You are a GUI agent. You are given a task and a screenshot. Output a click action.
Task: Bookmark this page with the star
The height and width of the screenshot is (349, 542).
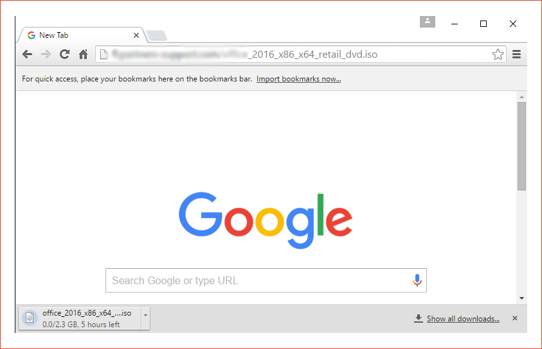(x=498, y=54)
